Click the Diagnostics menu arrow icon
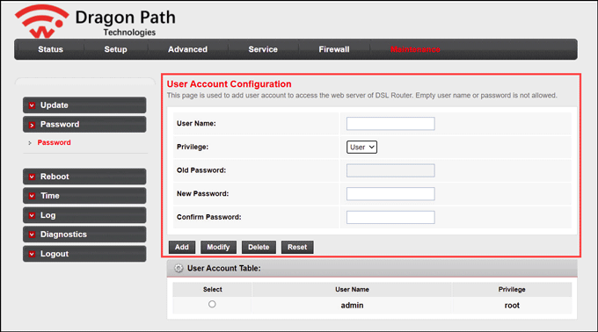Screen dimensions: 598x332 tap(32, 235)
